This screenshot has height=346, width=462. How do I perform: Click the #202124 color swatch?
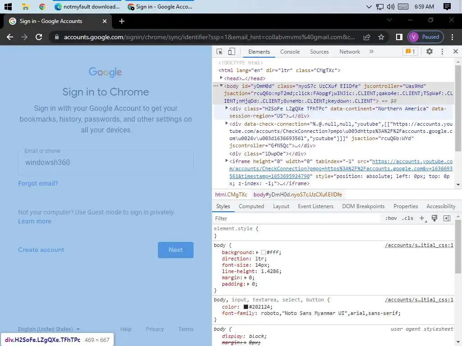point(246,307)
